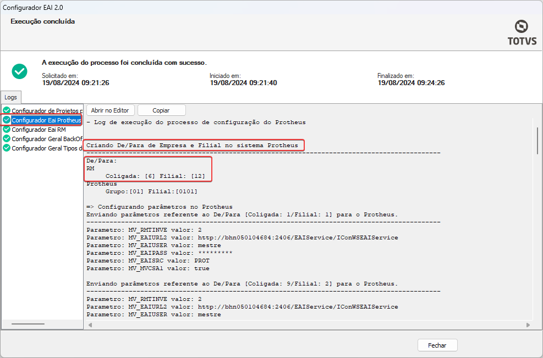Click the 'RM' line above Coligada
The width and height of the screenshot is (543, 358).
(90, 169)
